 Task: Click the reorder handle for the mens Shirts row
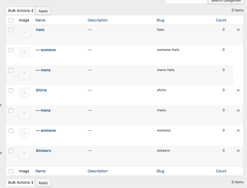[x=238, y=110]
